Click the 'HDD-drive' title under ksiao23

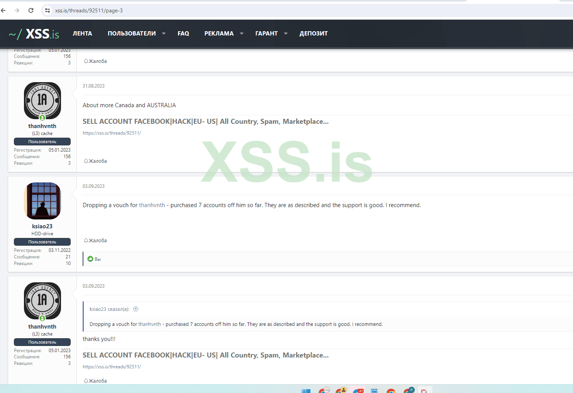[42, 234]
